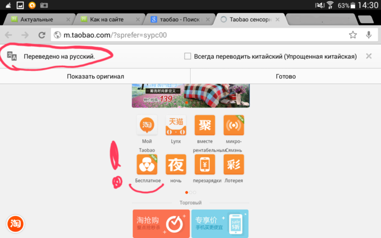
Task: Close the таобао - Поиск tab
Action: point(208,20)
